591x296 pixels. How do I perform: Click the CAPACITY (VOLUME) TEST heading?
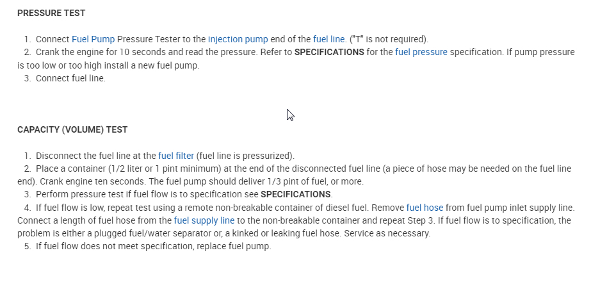pos(72,129)
